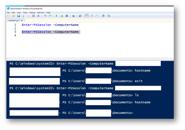This screenshot has height=130, width=185.
Task: Open the Add-ons menu
Action: pyautogui.click(x=41, y=13)
